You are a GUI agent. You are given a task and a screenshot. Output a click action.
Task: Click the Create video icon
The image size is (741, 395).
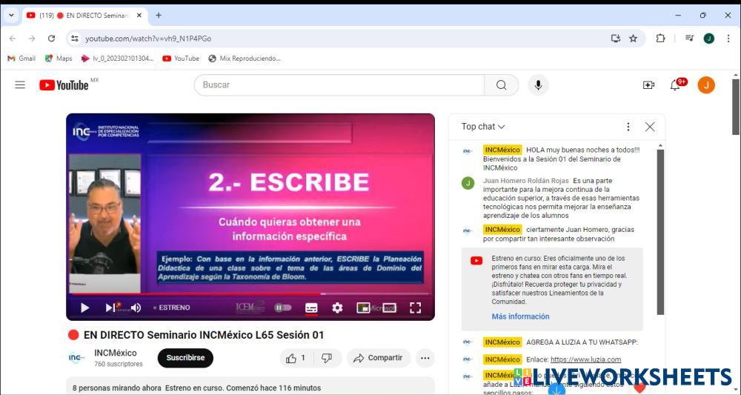(648, 85)
